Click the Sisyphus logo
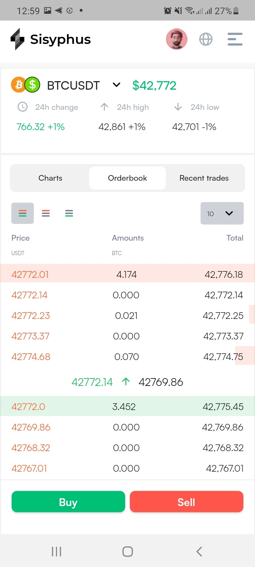 (x=51, y=39)
